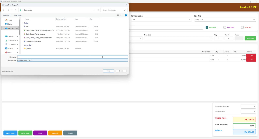
Task: Open the recent locations chevron
Action: coord(12,10)
